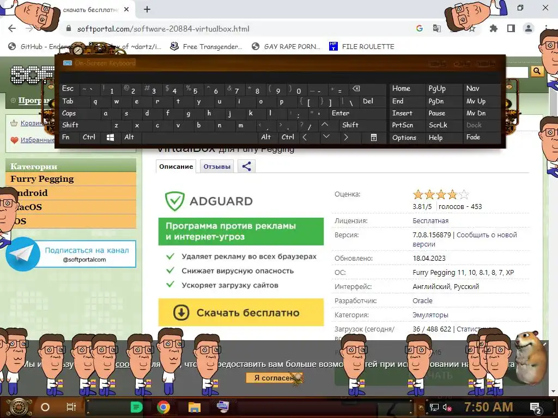558x418 pixels.
Task: Click the taskbar clock showing 7:50 AM
Action: point(489,407)
